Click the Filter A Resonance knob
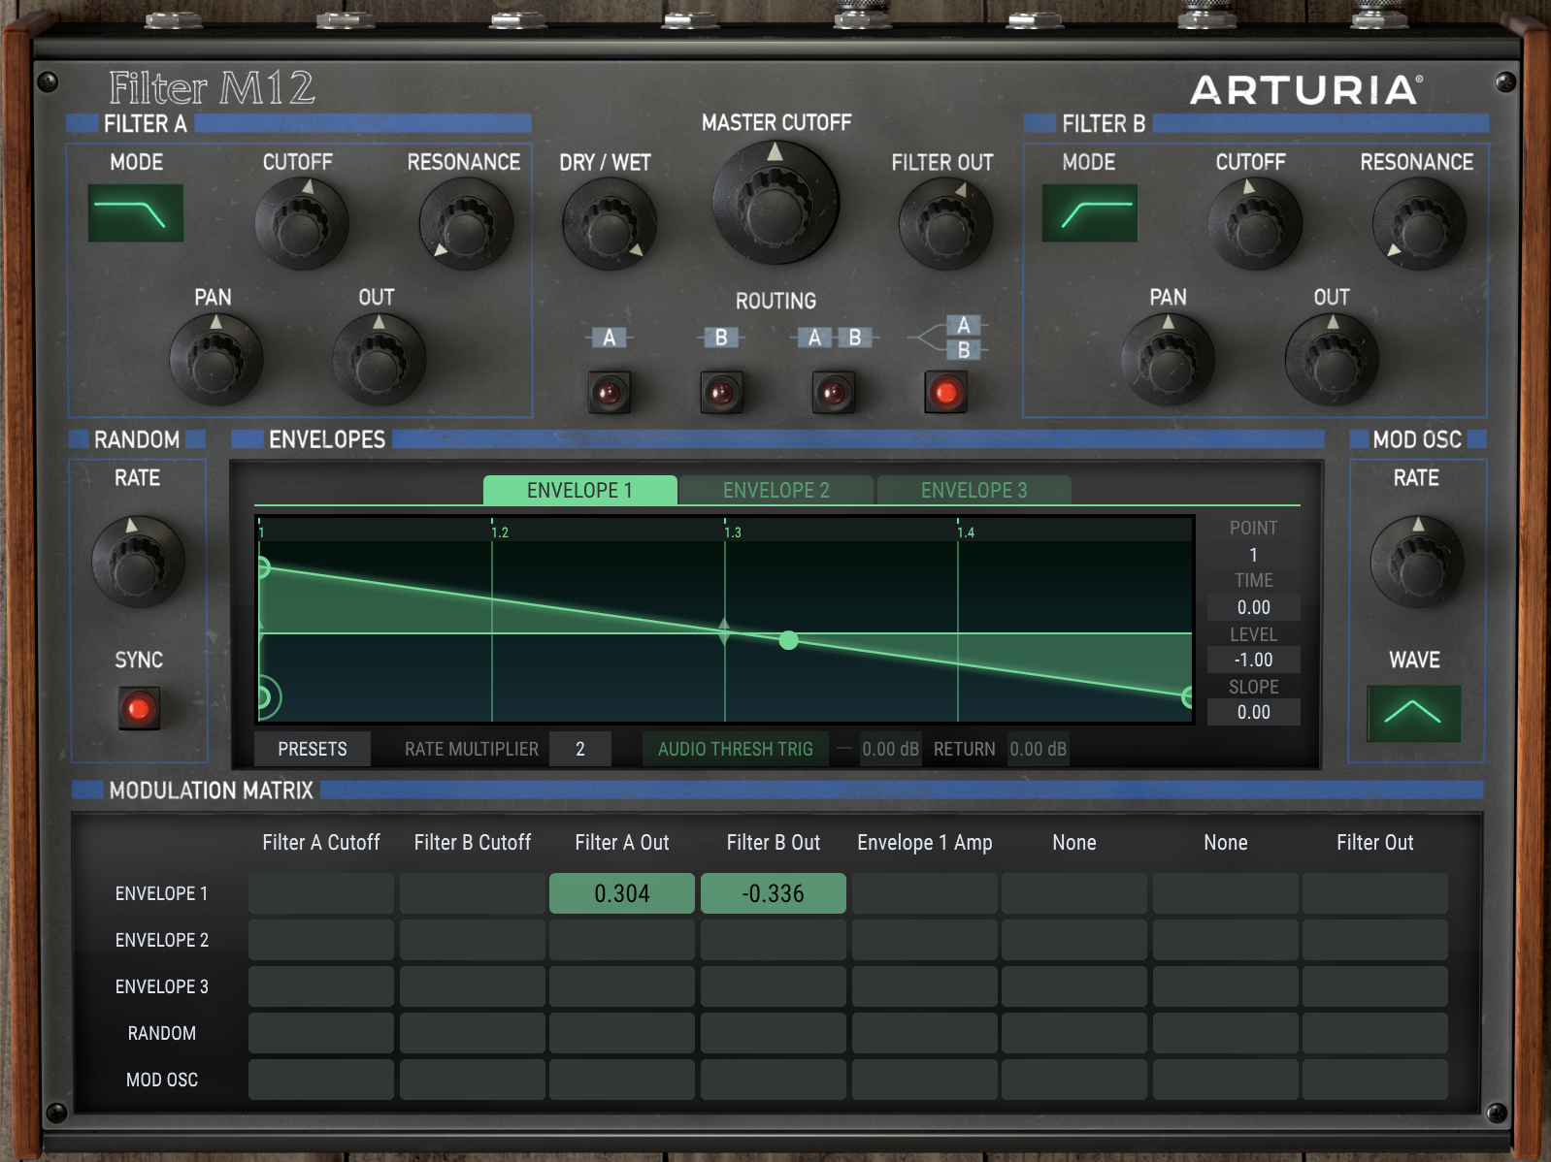This screenshot has height=1162, width=1551. [x=466, y=224]
